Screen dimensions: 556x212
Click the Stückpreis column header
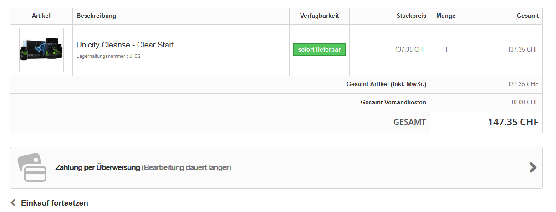click(411, 16)
